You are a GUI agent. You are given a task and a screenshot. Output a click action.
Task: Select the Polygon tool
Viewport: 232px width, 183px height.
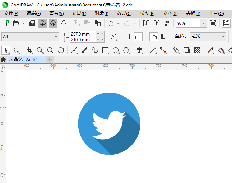pos(126,50)
